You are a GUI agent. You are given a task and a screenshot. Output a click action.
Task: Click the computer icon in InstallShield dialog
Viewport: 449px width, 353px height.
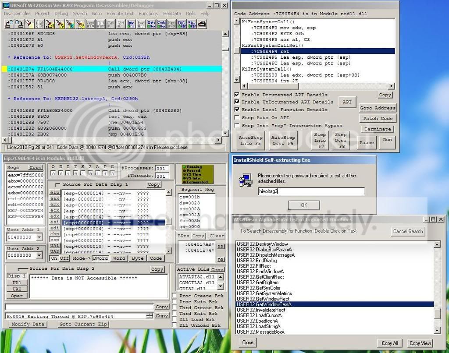tap(246, 180)
